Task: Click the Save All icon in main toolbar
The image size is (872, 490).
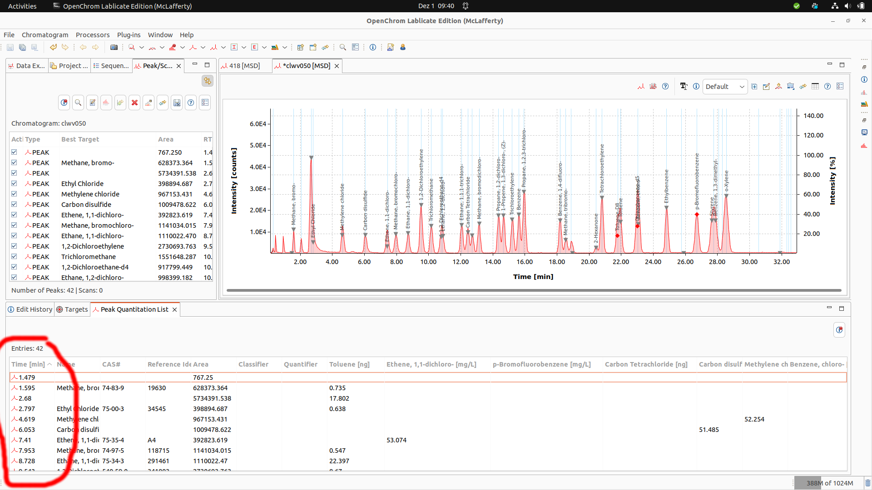Action: tap(22, 47)
